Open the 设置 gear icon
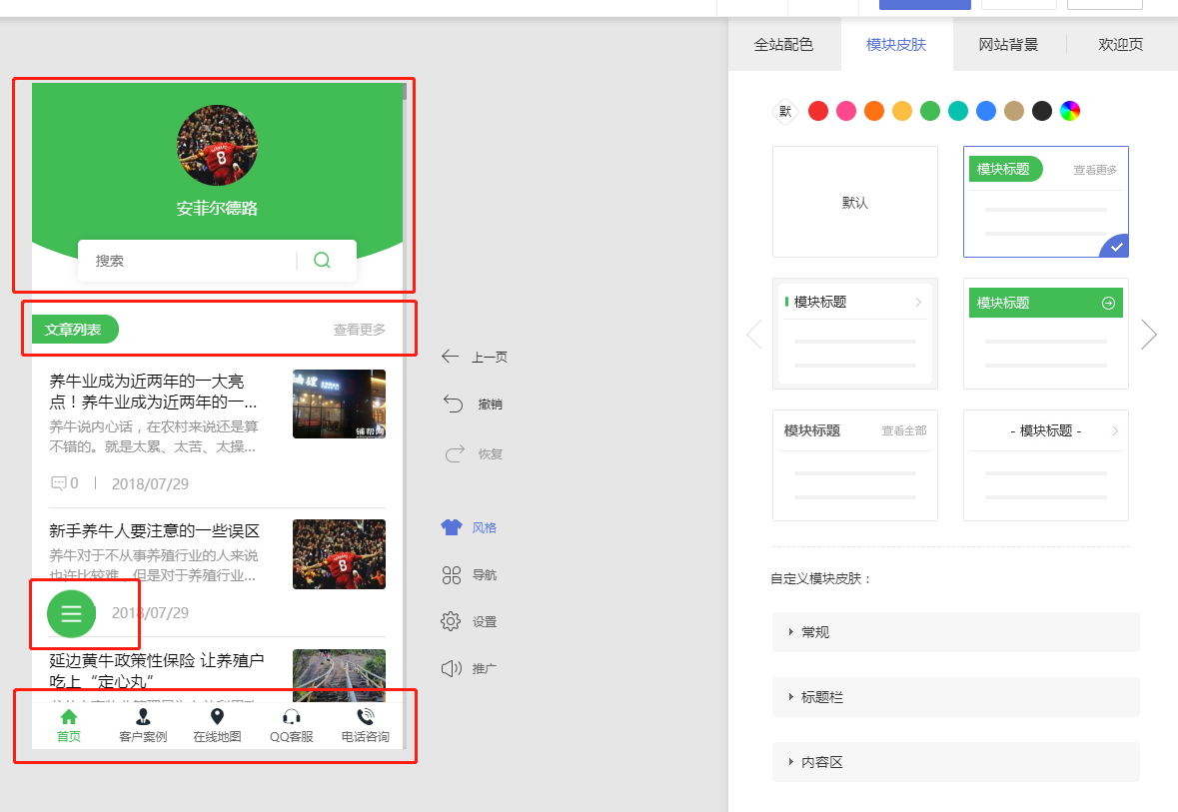Image resolution: width=1178 pixels, height=812 pixels. (x=451, y=621)
